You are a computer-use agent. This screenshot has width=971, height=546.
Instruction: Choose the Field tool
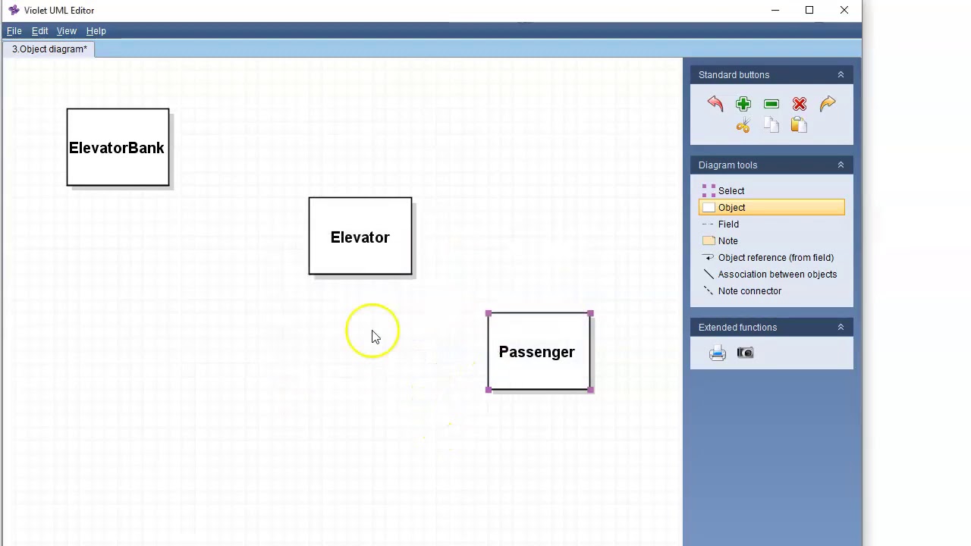pyautogui.click(x=771, y=224)
